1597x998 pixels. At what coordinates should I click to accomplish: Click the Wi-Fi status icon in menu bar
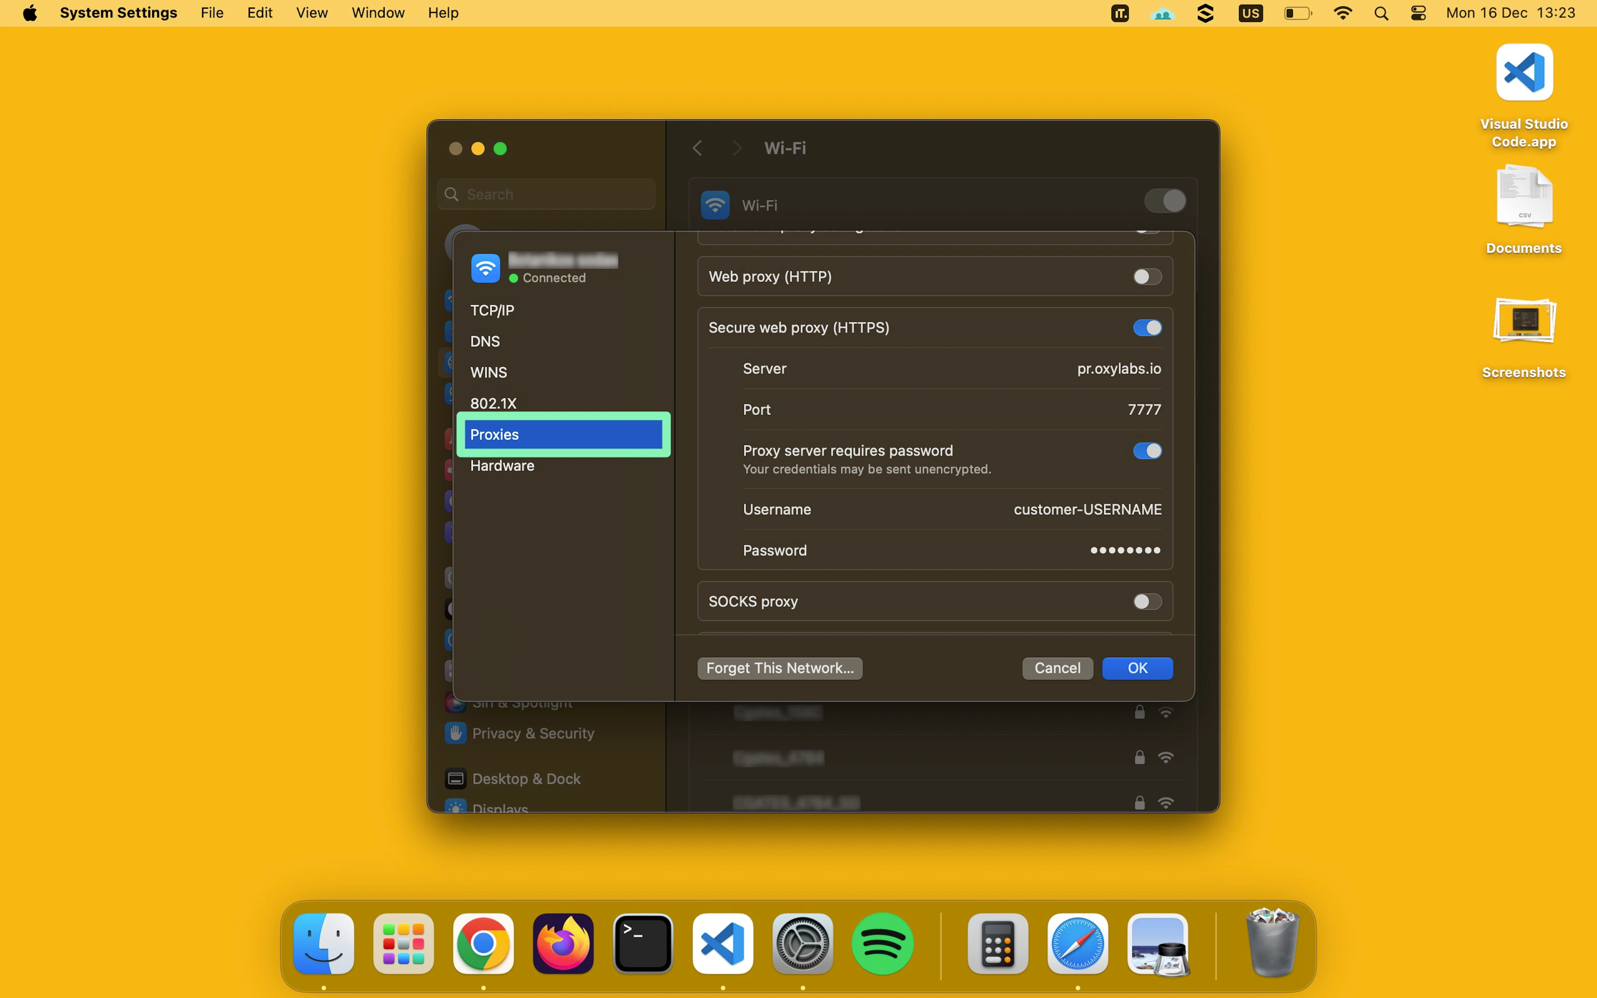1342,13
